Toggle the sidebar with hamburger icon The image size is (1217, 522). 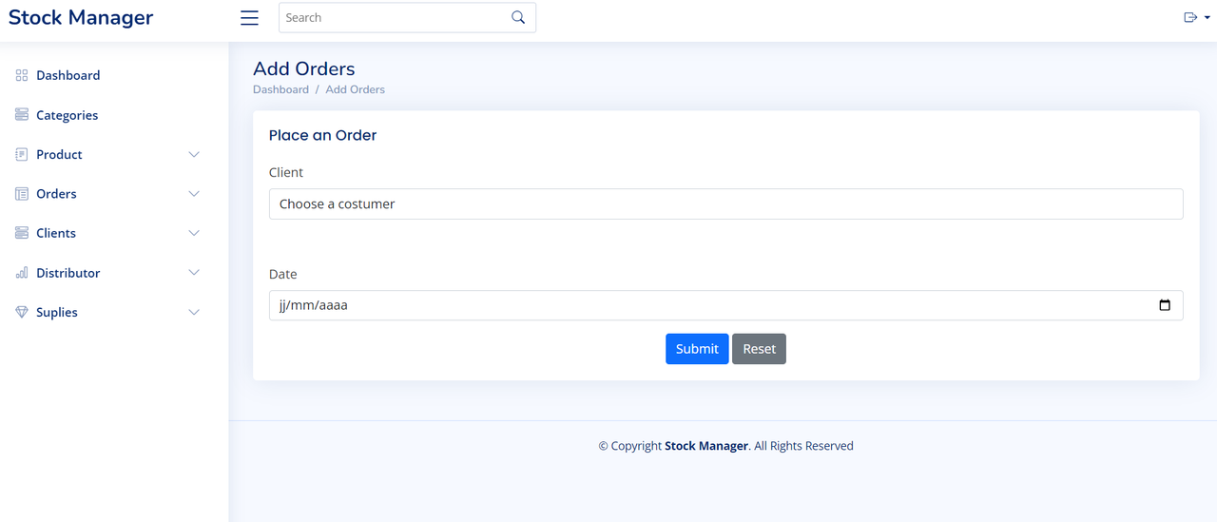click(x=249, y=18)
